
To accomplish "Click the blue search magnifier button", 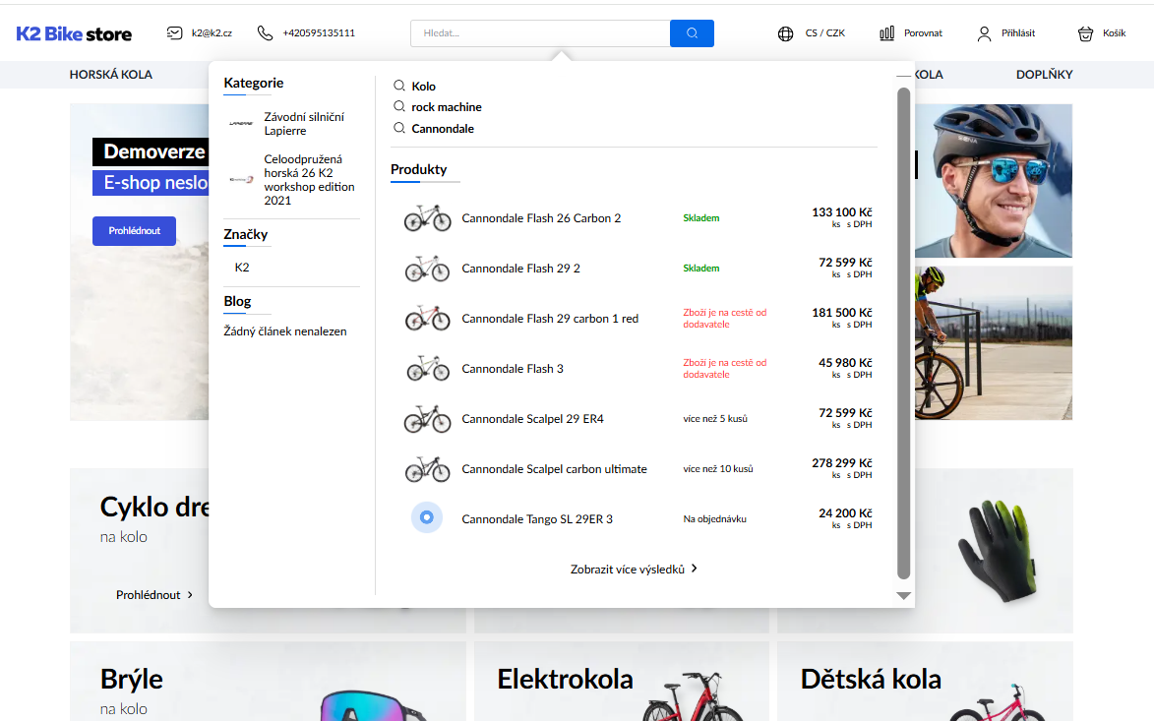I will (x=692, y=33).
